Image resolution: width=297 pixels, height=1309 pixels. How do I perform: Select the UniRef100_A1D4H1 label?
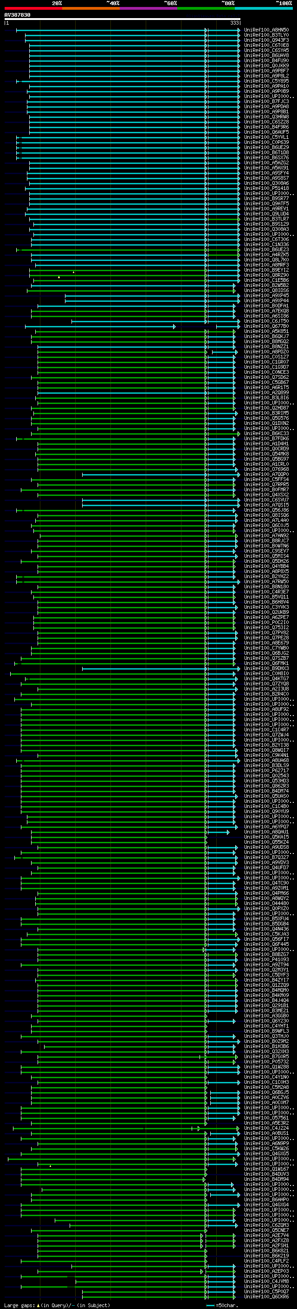[266, 443]
